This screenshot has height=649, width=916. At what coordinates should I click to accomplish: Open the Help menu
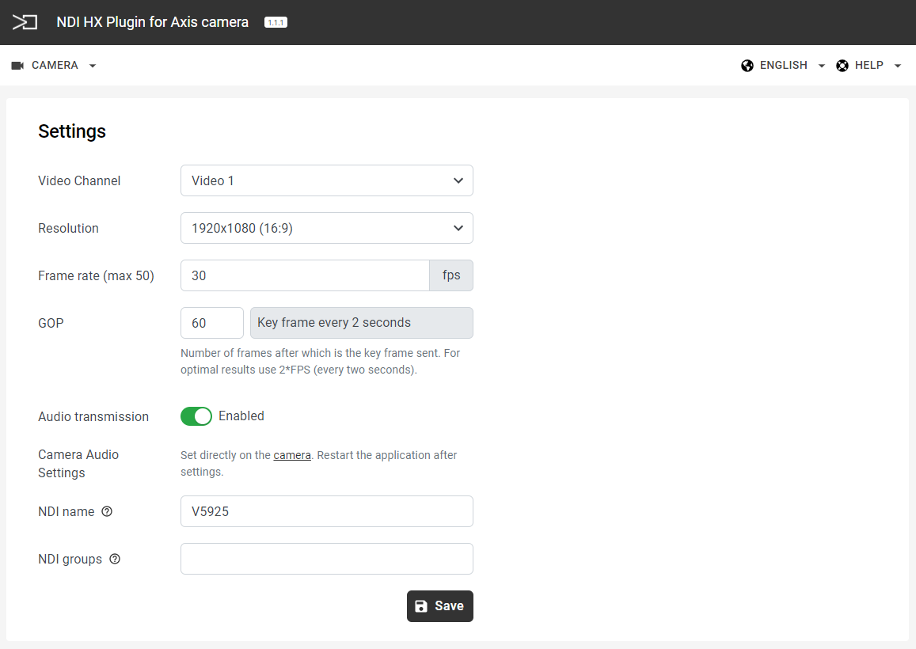(x=869, y=66)
